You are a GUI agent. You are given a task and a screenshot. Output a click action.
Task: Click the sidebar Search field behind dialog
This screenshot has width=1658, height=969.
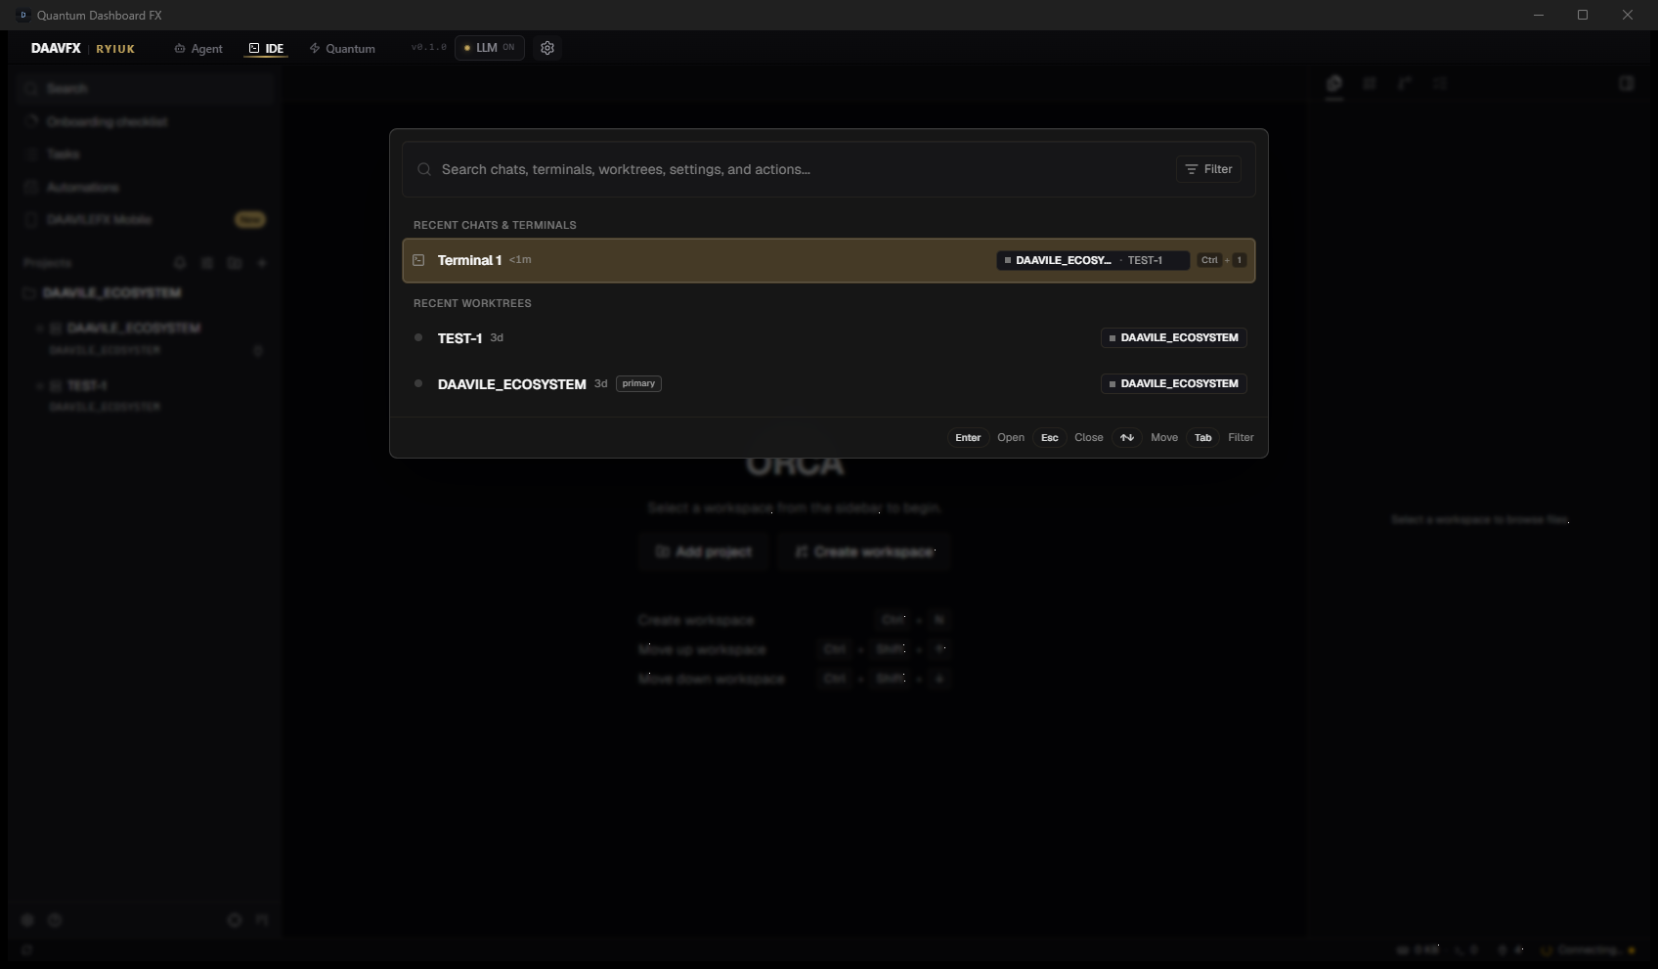point(145,88)
